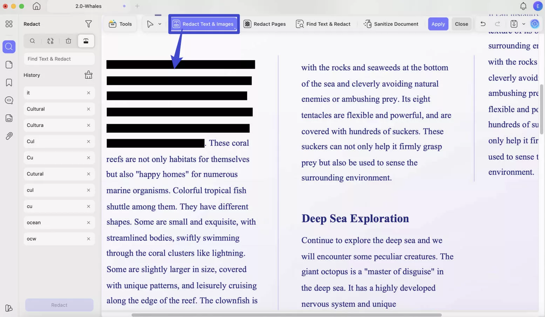Select the Sanitize Document tool
This screenshot has height=317, width=545.
pos(391,24)
